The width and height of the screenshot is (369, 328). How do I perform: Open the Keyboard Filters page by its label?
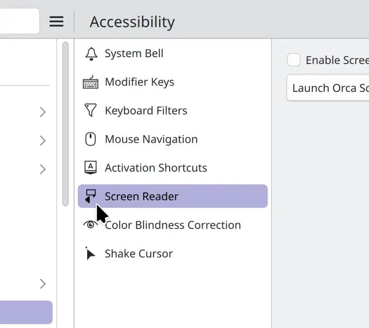pos(146,111)
